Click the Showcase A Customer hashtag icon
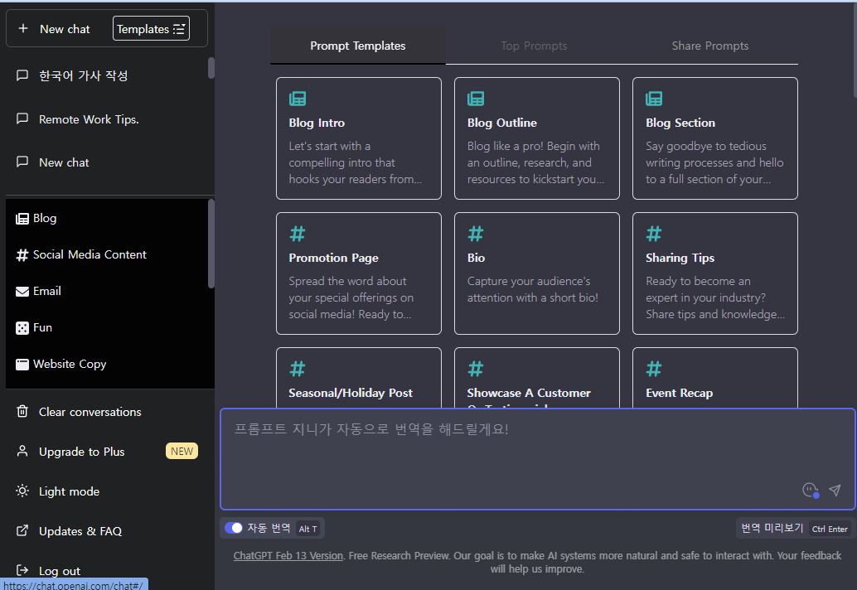Viewport: 857px width, 590px height. 476,369
